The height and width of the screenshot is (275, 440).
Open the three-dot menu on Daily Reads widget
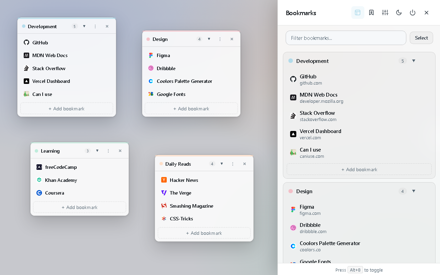pyautogui.click(x=233, y=164)
